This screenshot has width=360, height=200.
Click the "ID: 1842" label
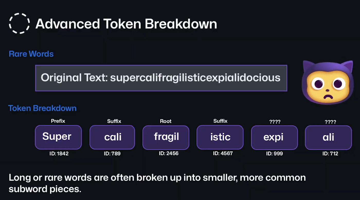pyautogui.click(x=59, y=154)
